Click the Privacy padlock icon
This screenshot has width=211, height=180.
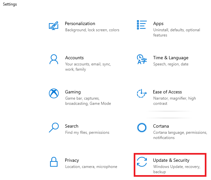click(x=54, y=162)
